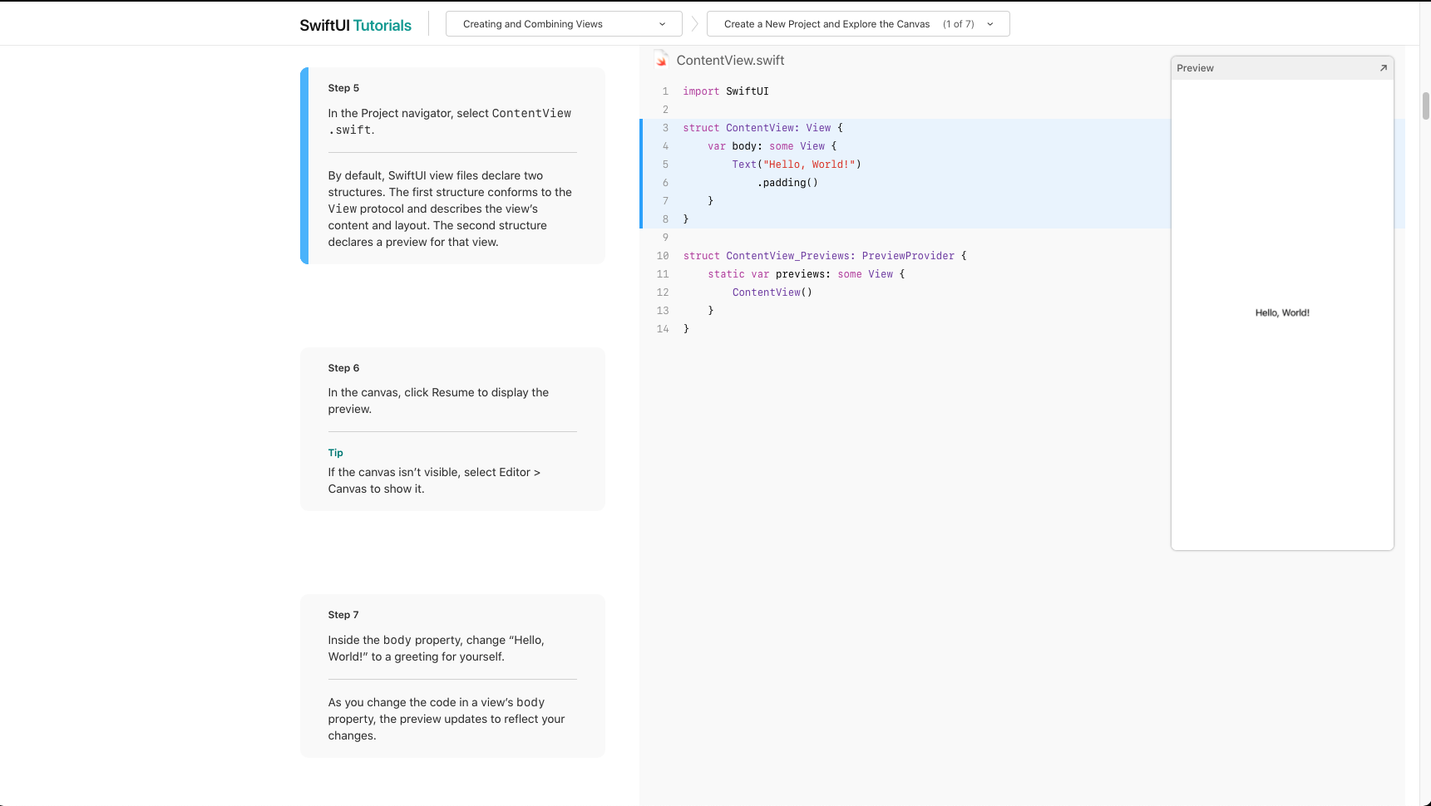
Task: Click the page's vertical scrollbar thumb
Action: coord(1425,106)
